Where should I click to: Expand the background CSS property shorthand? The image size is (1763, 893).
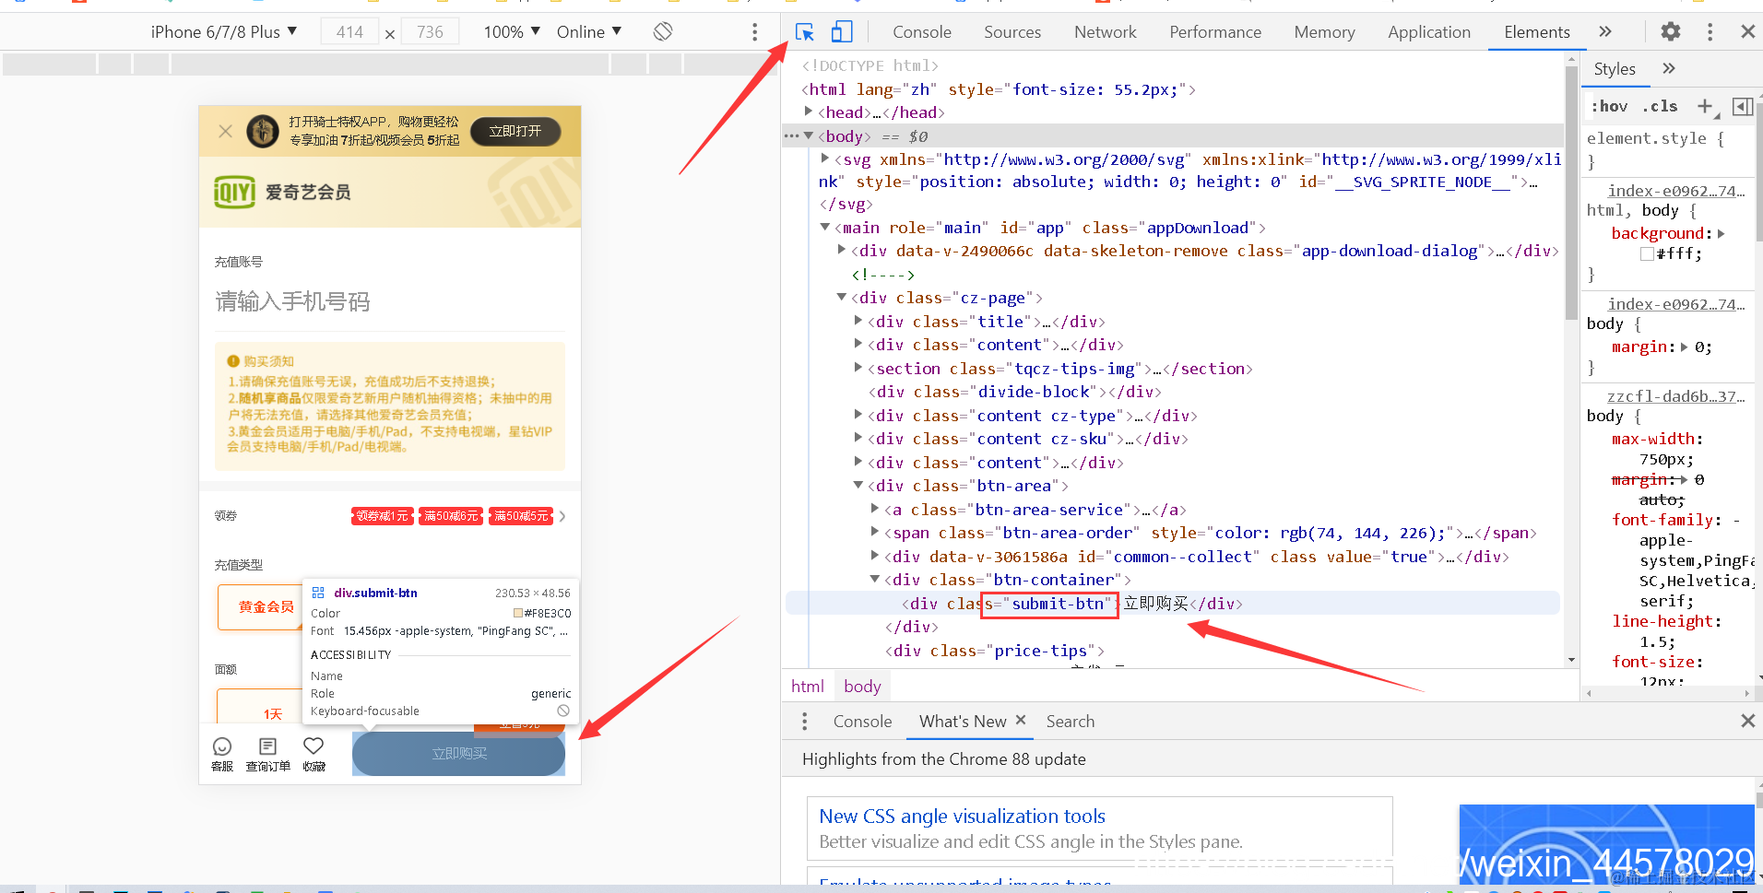pos(1722,234)
